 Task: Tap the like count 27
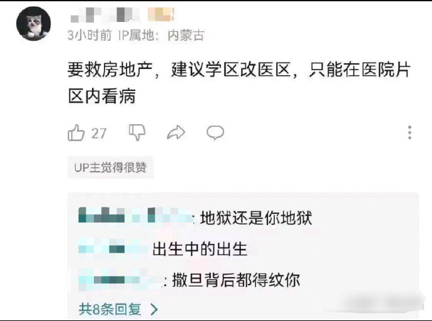[x=99, y=134]
